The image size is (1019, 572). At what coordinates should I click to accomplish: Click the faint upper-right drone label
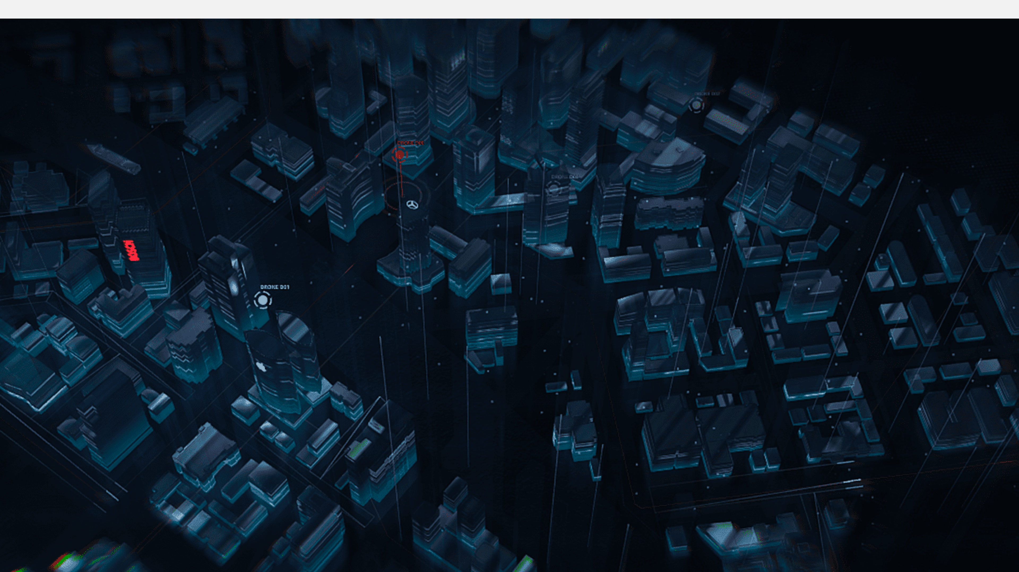tap(707, 94)
